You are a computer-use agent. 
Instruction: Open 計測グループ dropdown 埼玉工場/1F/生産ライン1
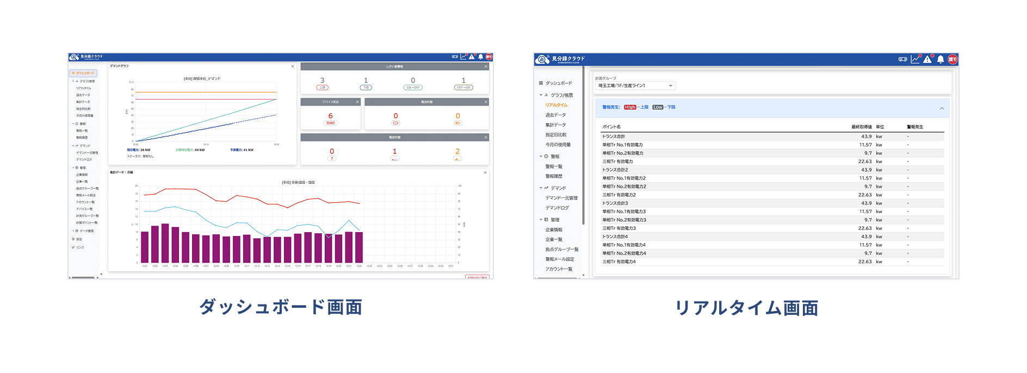click(x=635, y=85)
